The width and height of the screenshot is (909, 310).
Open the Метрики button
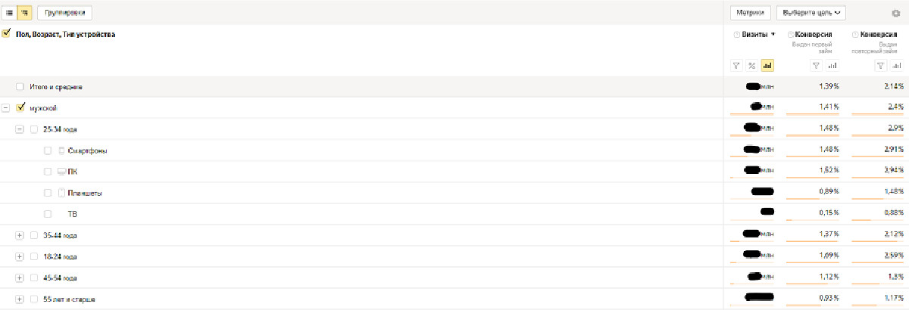coord(751,13)
